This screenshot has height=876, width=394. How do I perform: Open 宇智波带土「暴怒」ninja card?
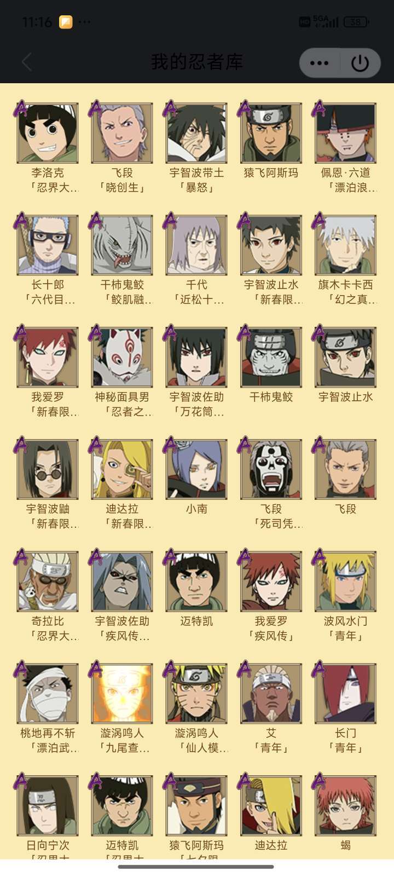(196, 133)
